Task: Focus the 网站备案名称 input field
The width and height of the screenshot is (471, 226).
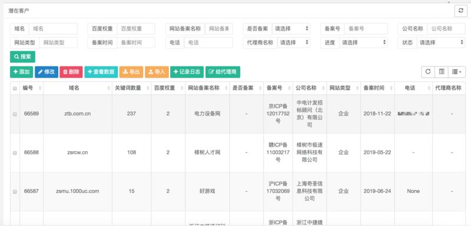Action: coord(218,29)
